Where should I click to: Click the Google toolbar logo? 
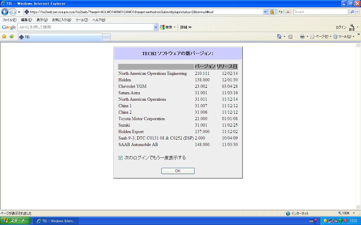(x=9, y=27)
